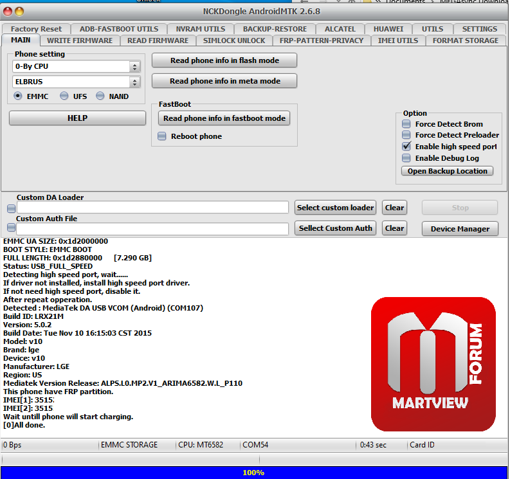Open the UTILS tab
The width and height of the screenshot is (510, 479).
432,29
